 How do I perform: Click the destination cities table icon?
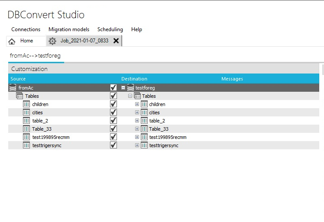coord(144,113)
